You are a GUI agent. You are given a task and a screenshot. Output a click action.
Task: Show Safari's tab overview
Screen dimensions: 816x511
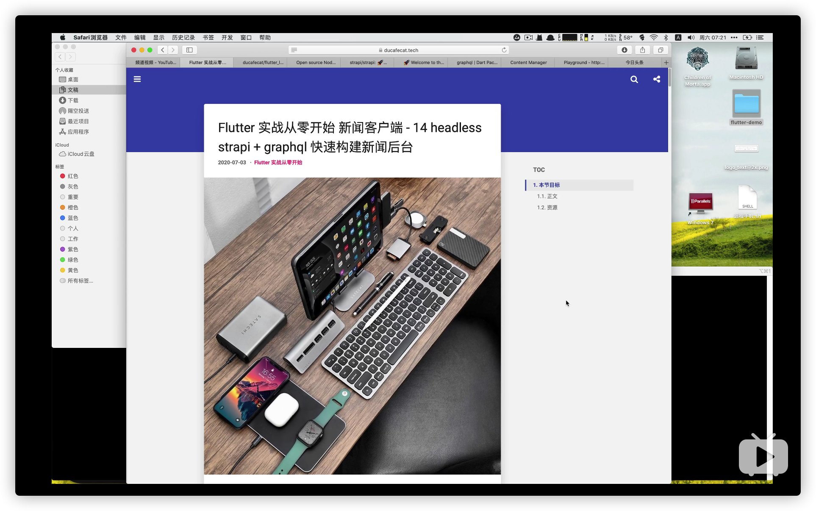[660, 50]
